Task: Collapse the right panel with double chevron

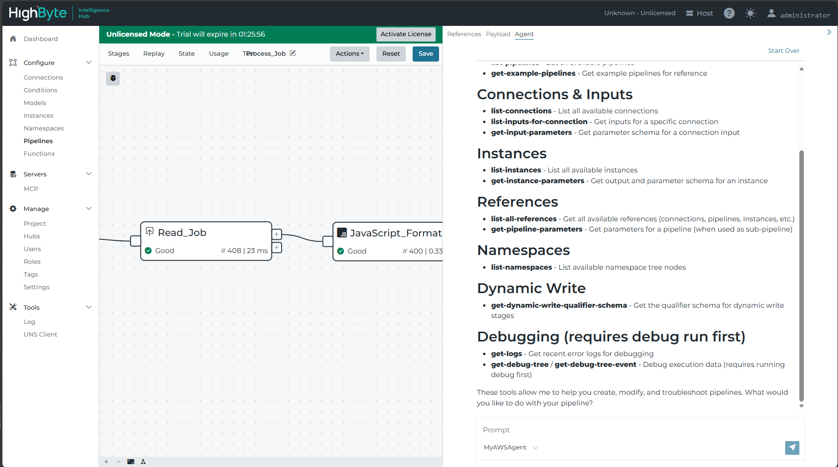Action: 829,32
